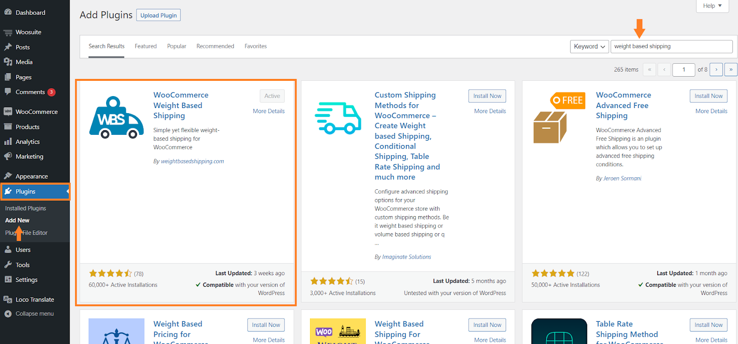Click the current page number field

(684, 70)
